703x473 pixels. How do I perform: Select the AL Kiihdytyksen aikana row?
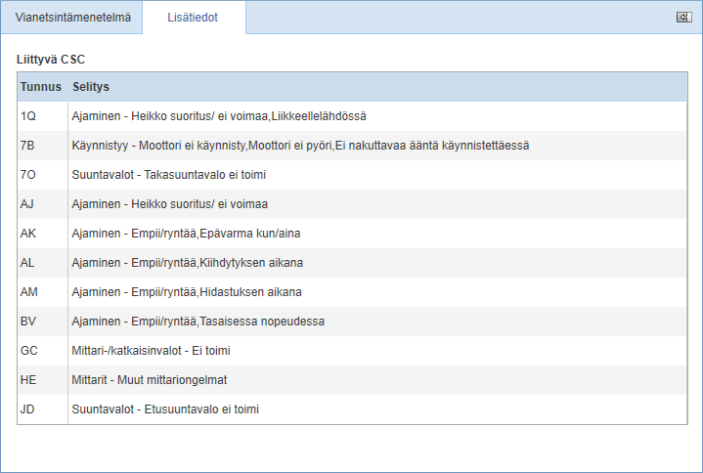click(352, 263)
